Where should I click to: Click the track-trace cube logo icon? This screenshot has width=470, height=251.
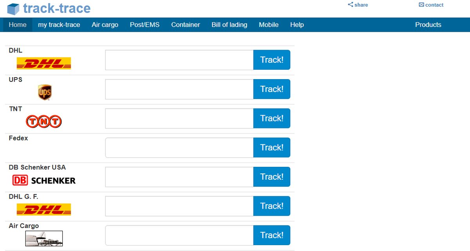click(13, 9)
